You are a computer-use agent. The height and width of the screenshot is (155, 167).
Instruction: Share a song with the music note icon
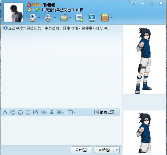click(x=52, y=112)
